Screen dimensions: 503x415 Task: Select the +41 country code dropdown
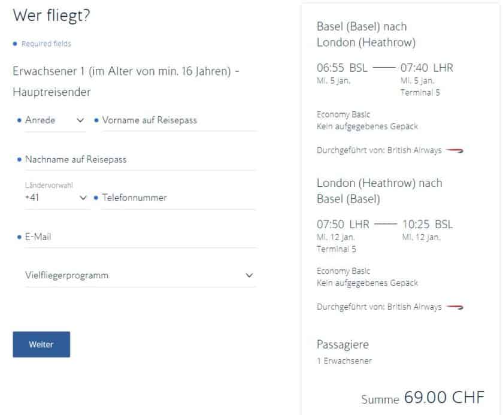pos(54,198)
